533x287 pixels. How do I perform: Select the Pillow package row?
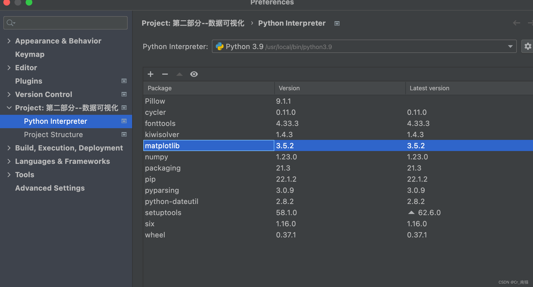tap(338, 101)
